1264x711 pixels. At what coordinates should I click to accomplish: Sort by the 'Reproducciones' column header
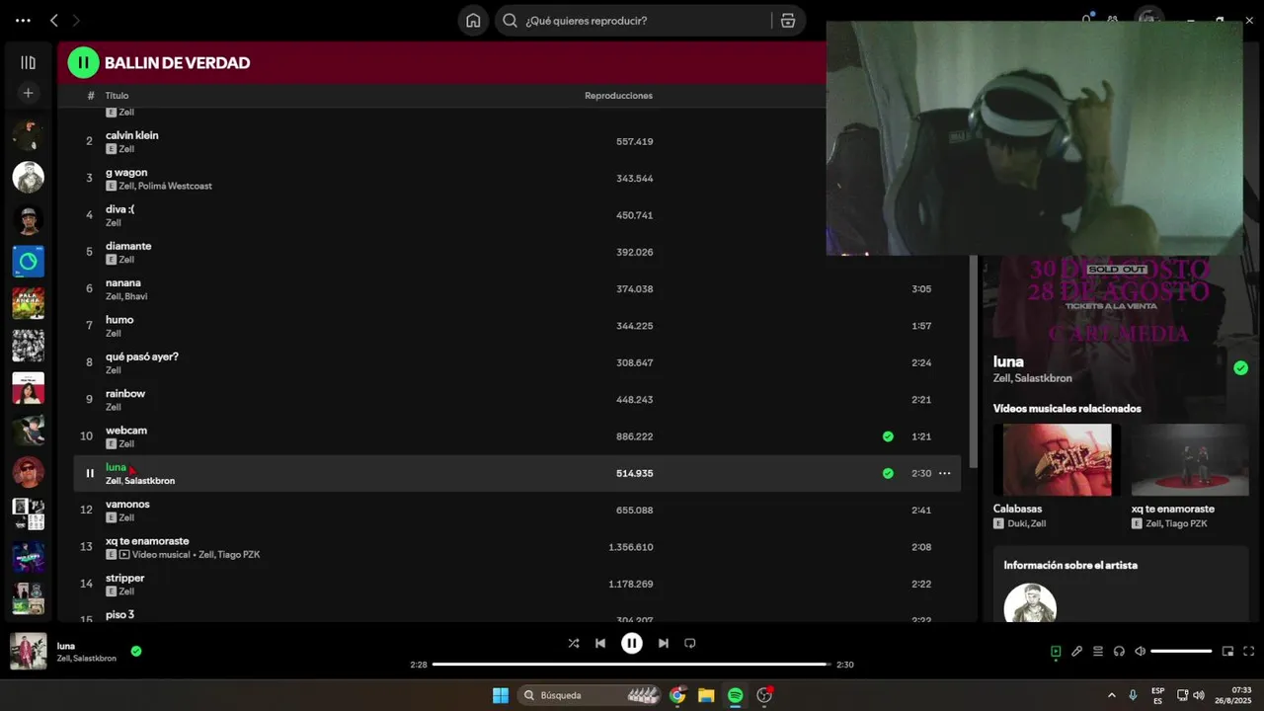[618, 96]
